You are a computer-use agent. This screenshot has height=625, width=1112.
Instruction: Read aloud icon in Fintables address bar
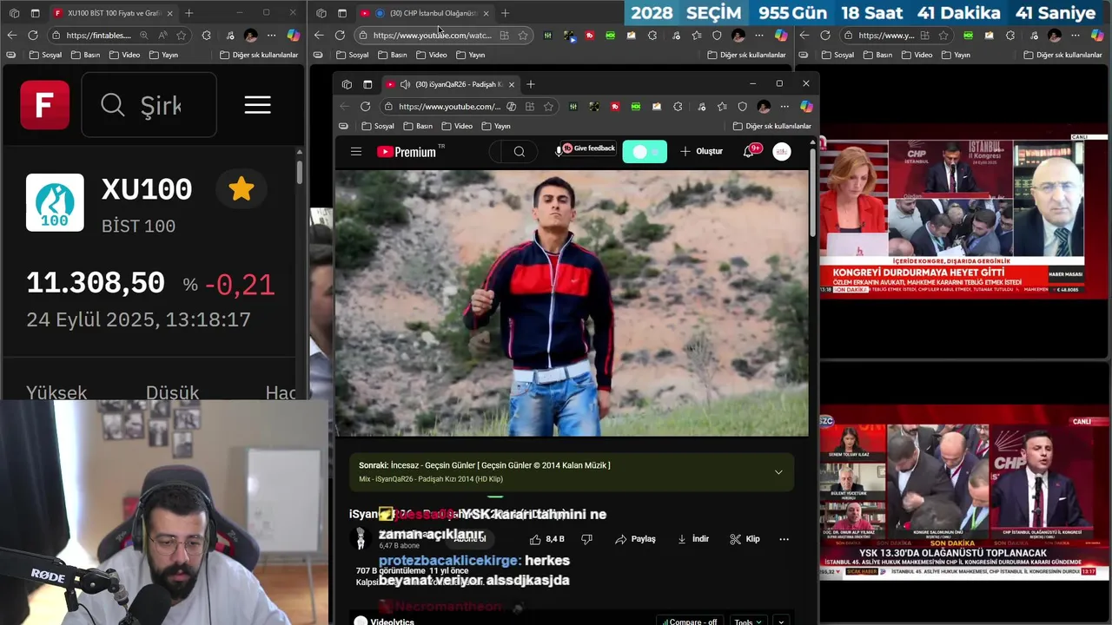point(162,36)
